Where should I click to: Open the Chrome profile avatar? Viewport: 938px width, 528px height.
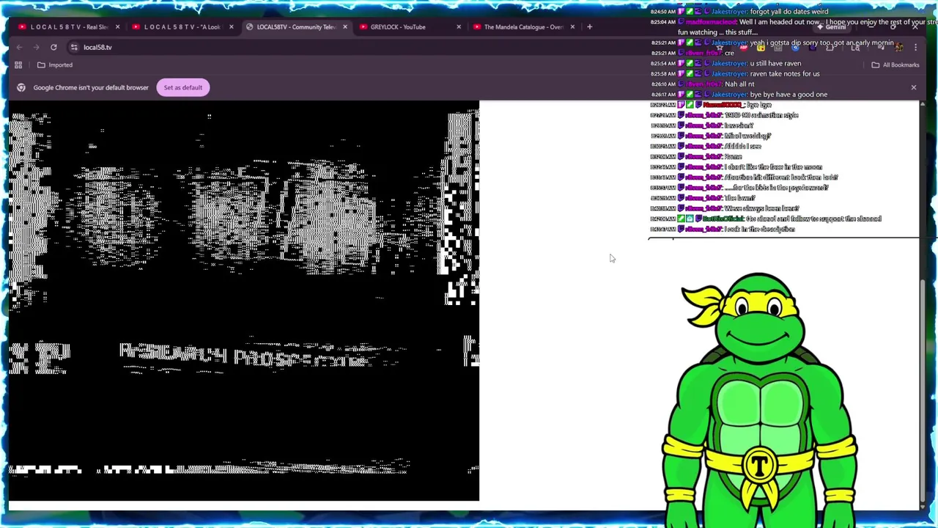[898, 47]
